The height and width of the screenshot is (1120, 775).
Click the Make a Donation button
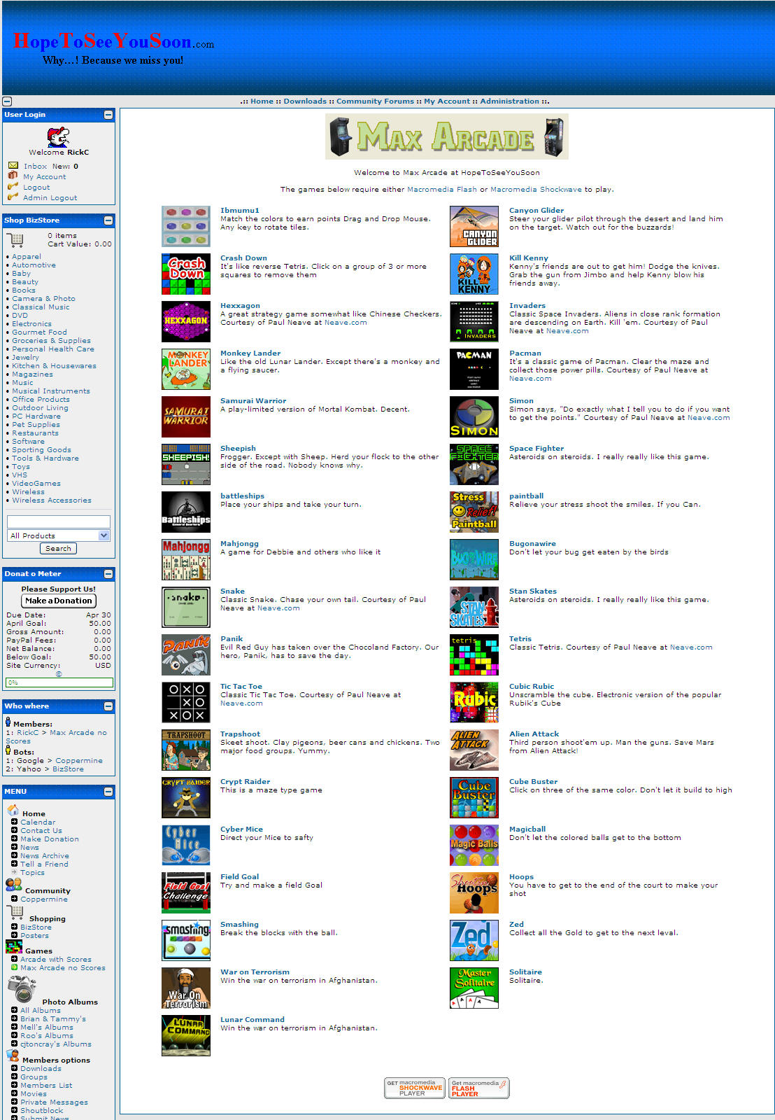tap(59, 601)
